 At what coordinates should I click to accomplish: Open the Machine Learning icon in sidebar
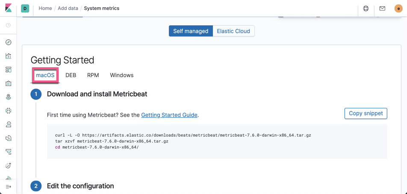[x=8, y=111]
